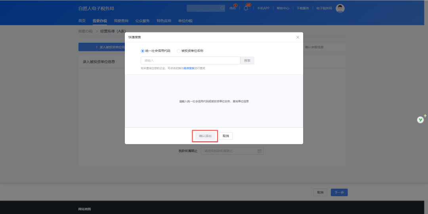Close the 快捷搜索 dialog with X
The width and height of the screenshot is (428, 214).
click(298, 37)
